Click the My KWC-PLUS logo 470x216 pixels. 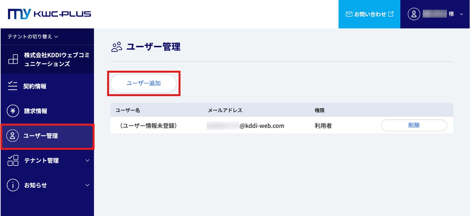click(x=50, y=14)
